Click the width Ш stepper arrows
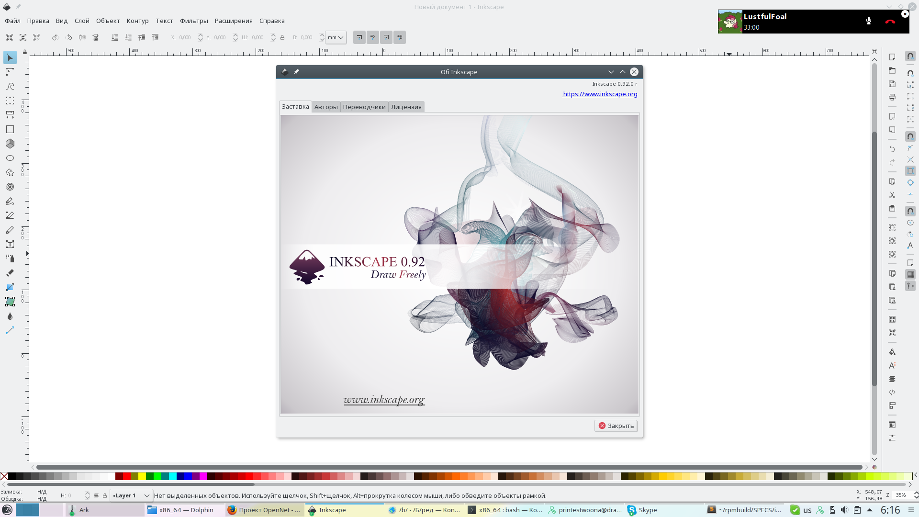 pyautogui.click(x=273, y=37)
